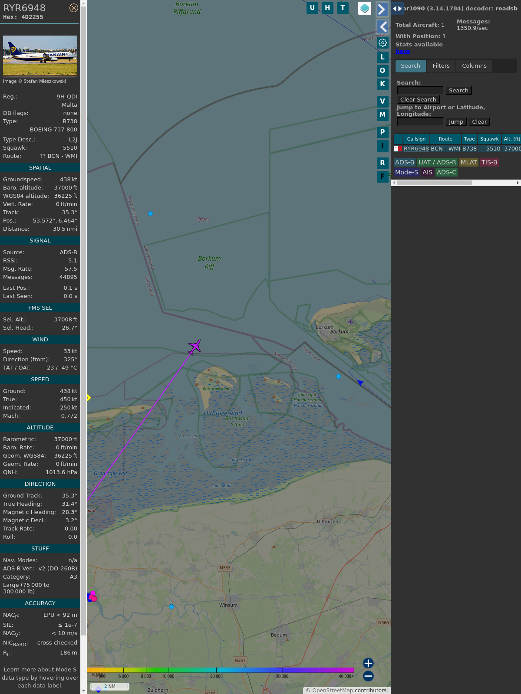
Task: Sort table by Callsign column
Action: click(416, 139)
